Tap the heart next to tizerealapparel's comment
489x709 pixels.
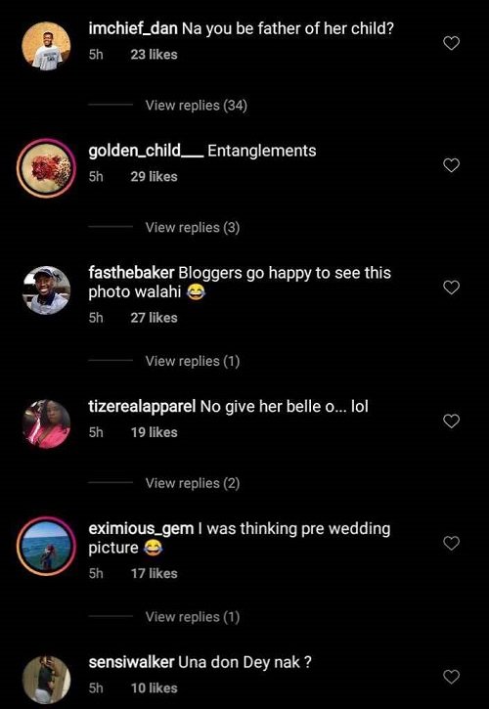[451, 421]
